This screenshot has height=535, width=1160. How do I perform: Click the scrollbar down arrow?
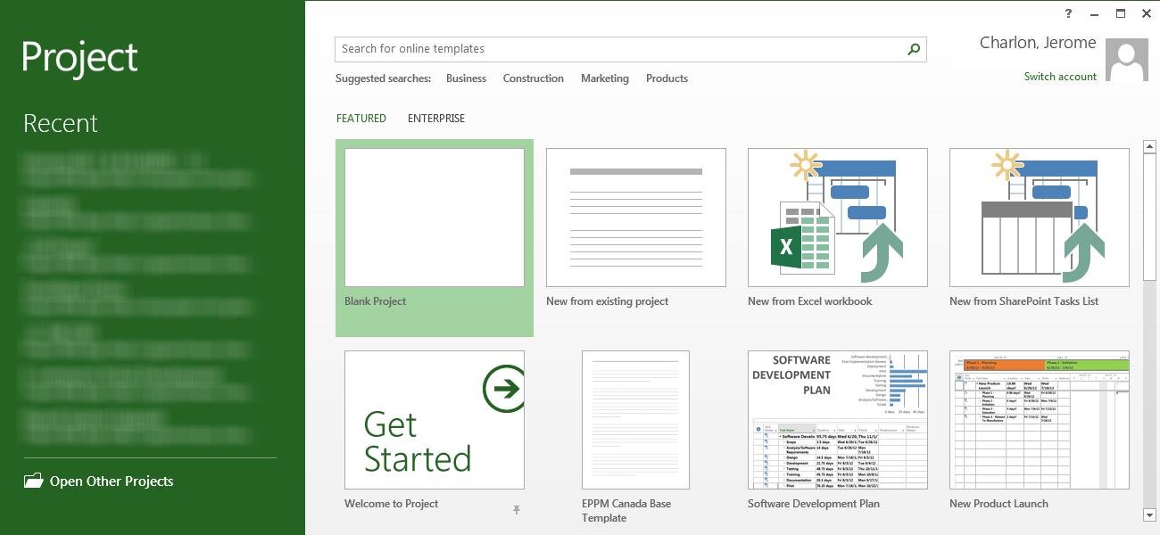[1149, 514]
